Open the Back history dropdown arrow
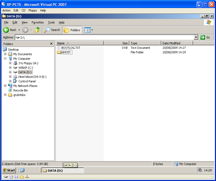The image size is (216, 181). pos(19,30)
